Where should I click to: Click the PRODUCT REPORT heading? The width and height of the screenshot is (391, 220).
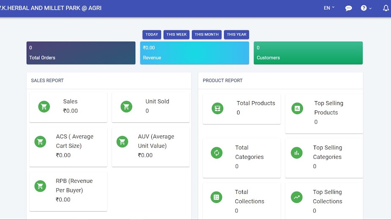[x=222, y=80]
